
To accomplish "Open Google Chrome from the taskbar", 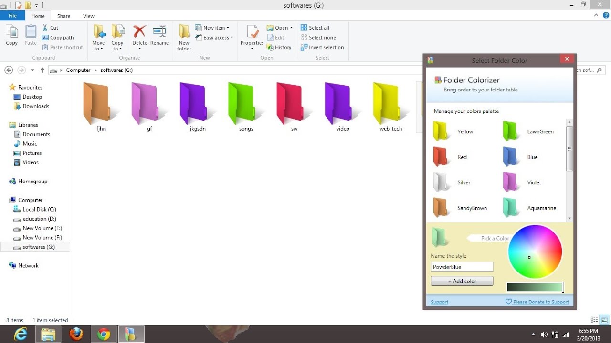I will tap(104, 334).
